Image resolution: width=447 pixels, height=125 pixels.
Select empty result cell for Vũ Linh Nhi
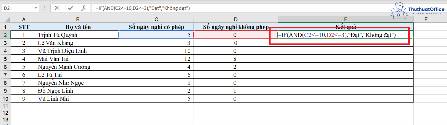345,99
